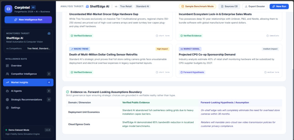Click the Settings gear icon
This screenshot has width=294, height=140.
click(7, 108)
